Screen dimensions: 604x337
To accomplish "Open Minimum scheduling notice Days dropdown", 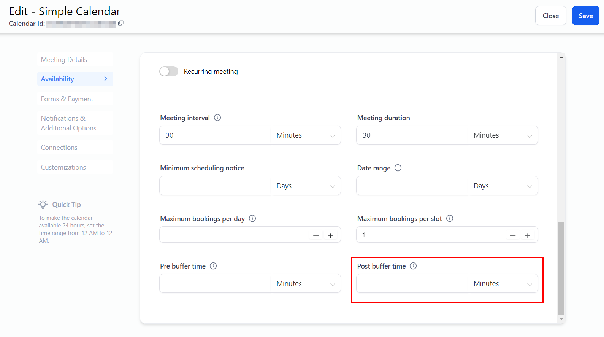I will [x=306, y=186].
